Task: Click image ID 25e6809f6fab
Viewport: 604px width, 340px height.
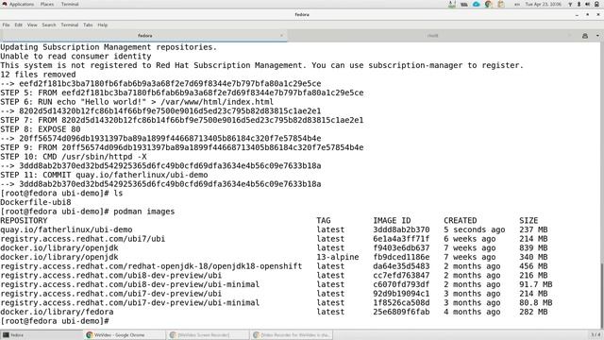Action: (401, 312)
